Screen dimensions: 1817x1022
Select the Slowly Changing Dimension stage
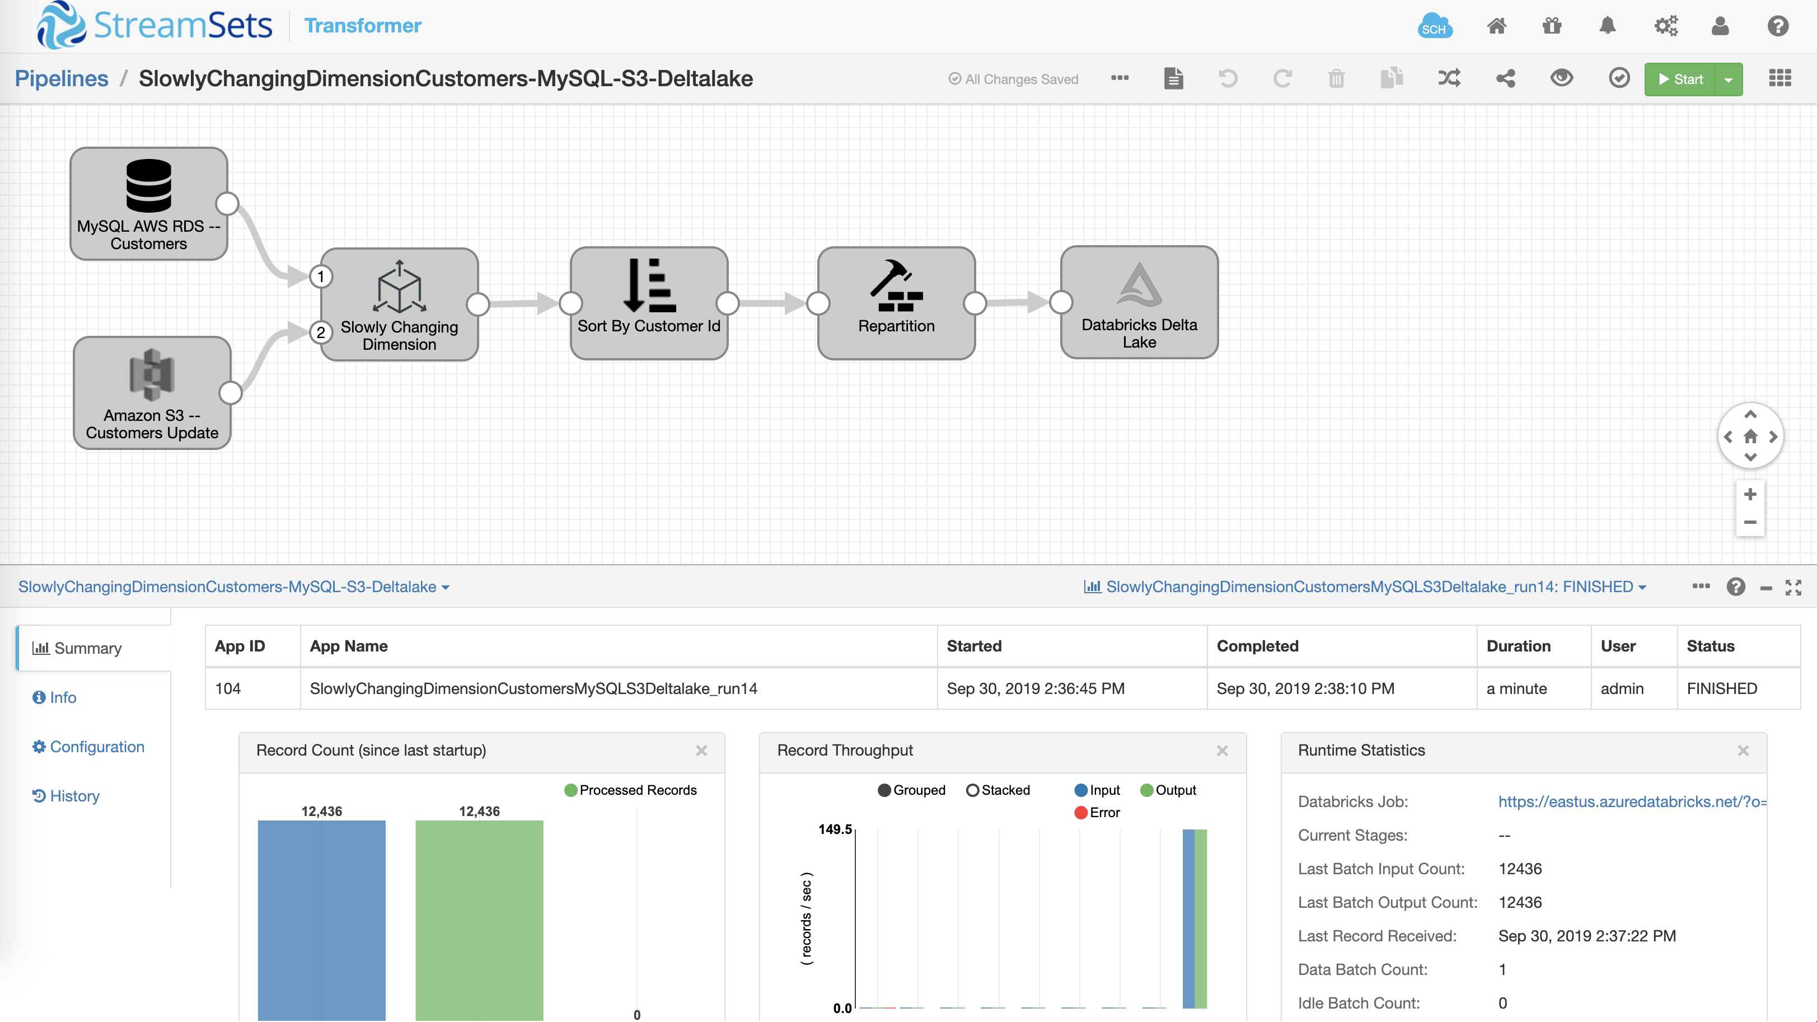click(x=399, y=304)
